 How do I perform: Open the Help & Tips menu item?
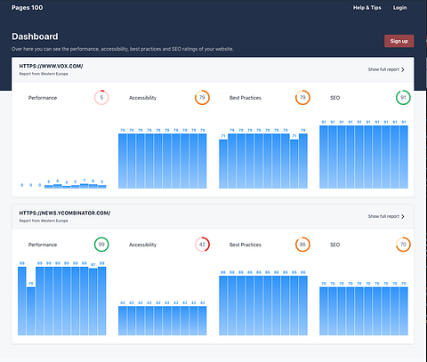click(x=367, y=8)
